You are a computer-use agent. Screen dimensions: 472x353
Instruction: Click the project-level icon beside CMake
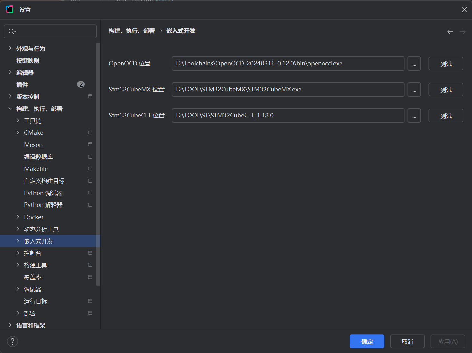coord(90,133)
